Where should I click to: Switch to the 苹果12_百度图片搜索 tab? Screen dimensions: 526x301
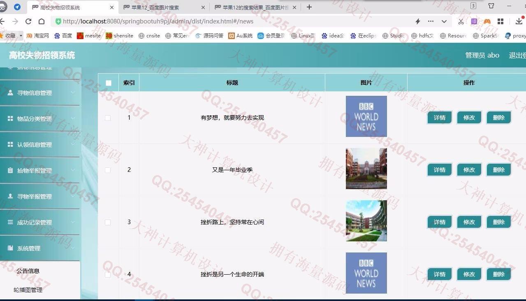tap(163, 7)
